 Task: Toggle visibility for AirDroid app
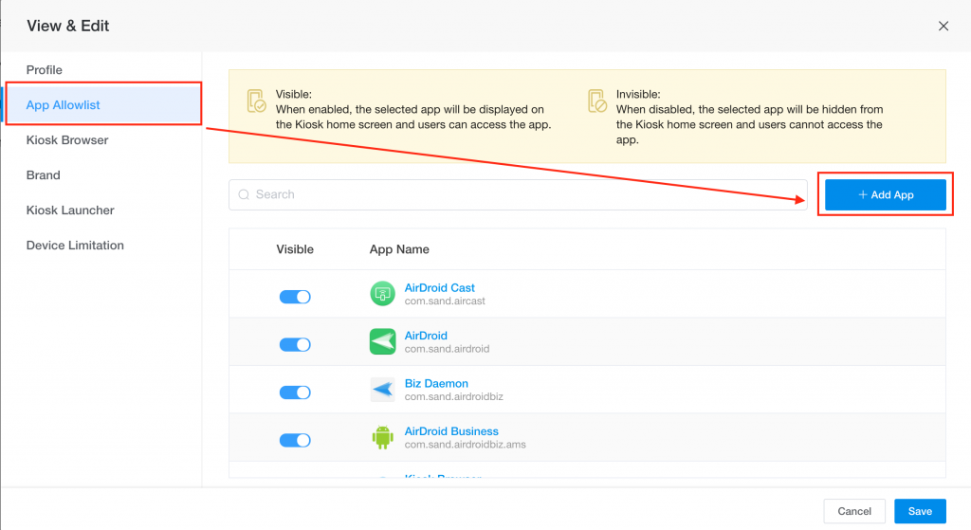295,344
